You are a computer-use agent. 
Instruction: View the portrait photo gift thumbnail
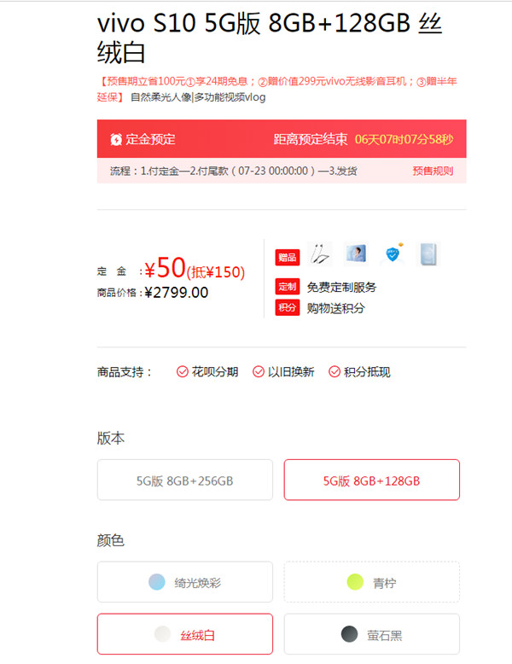356,254
